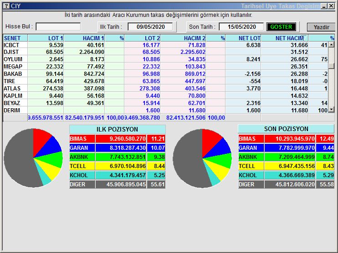Image resolution: width=338 pixels, height=253 pixels.
Task: Select the KAPLM row
Action: (x=165, y=96)
